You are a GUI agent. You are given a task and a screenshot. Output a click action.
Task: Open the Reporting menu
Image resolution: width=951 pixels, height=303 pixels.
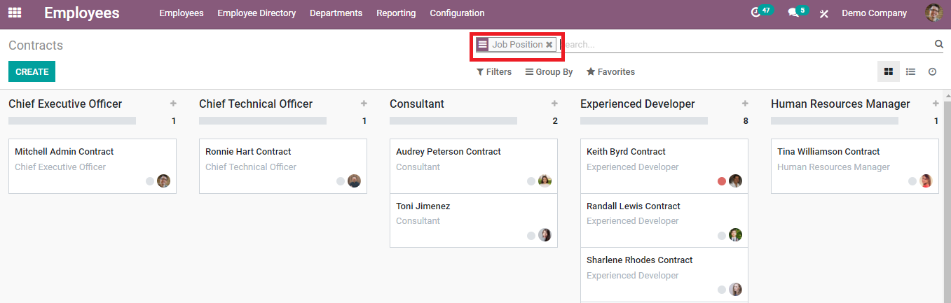[x=396, y=13]
